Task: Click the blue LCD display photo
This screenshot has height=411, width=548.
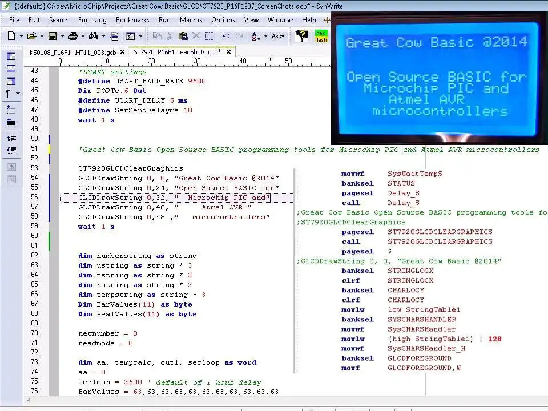Action: (x=440, y=78)
